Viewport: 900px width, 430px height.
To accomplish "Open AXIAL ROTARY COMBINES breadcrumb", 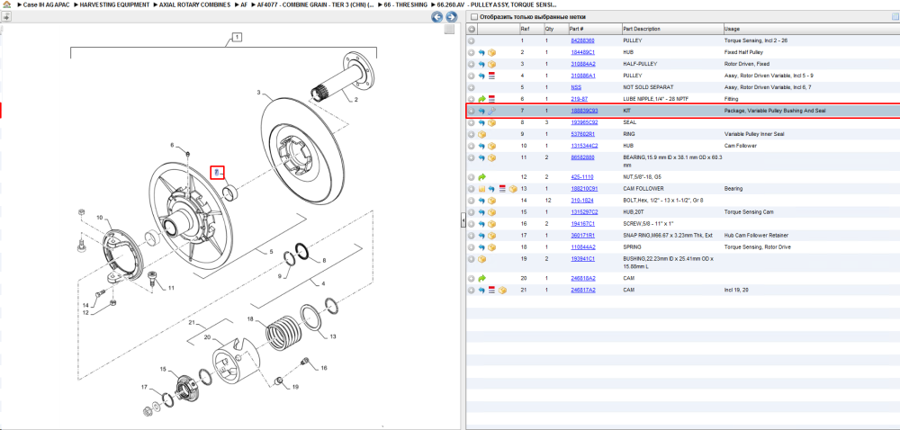I will pos(195,4).
